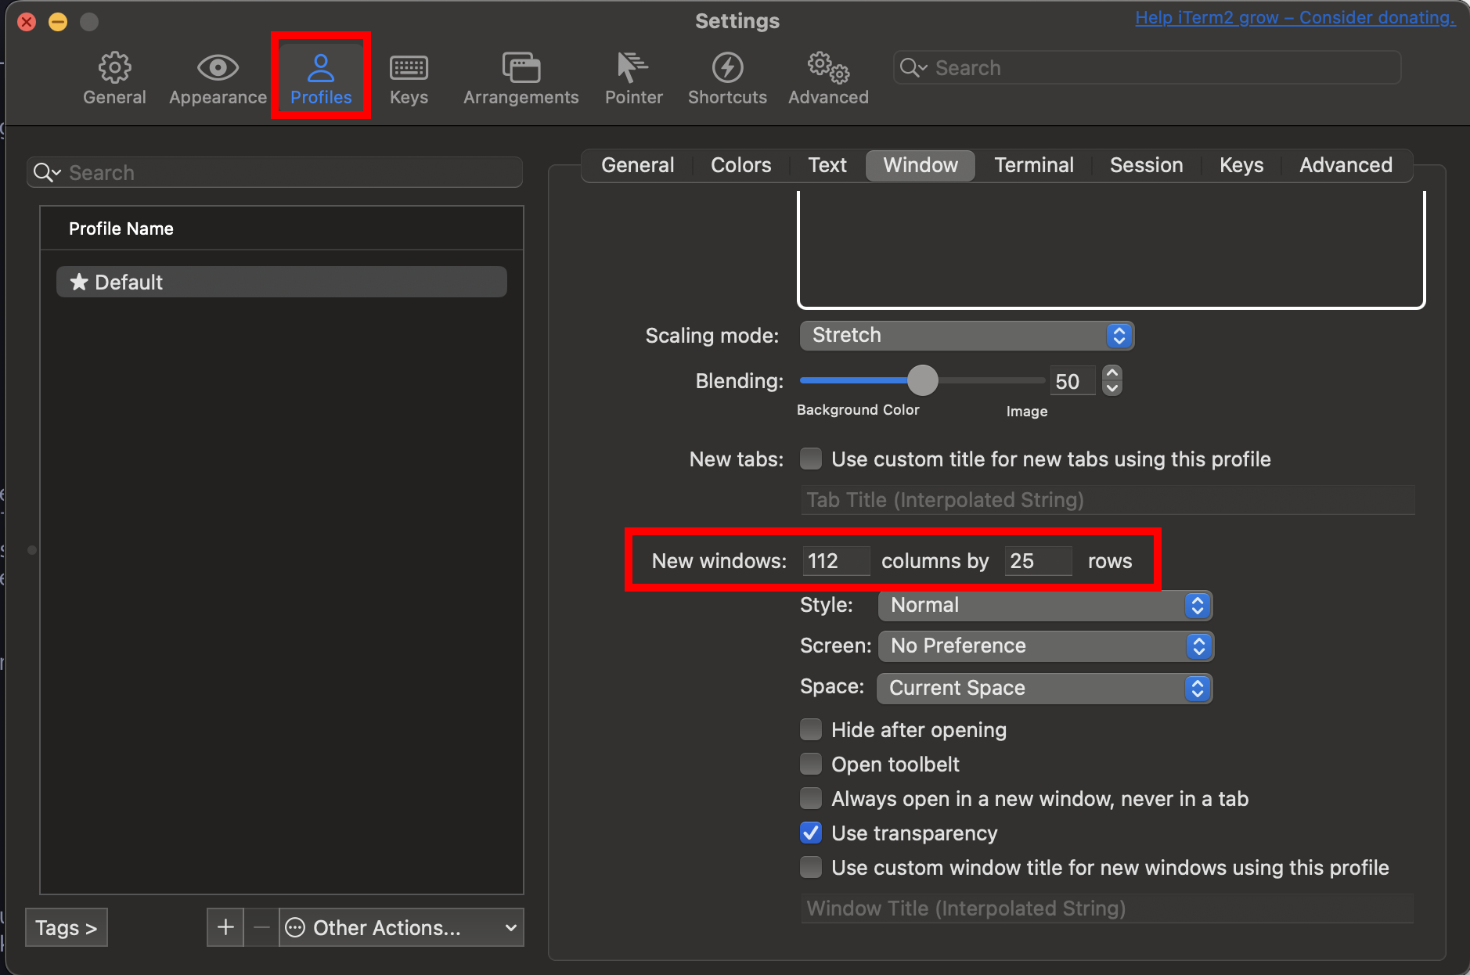This screenshot has width=1470, height=975.
Task: Click the Window Title interpolated string field
Action: pyautogui.click(x=1108, y=908)
